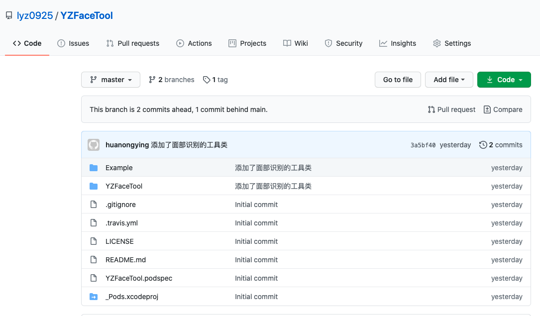Open the Wiki tab
Screen dimensions: 540x316
pyautogui.click(x=296, y=43)
